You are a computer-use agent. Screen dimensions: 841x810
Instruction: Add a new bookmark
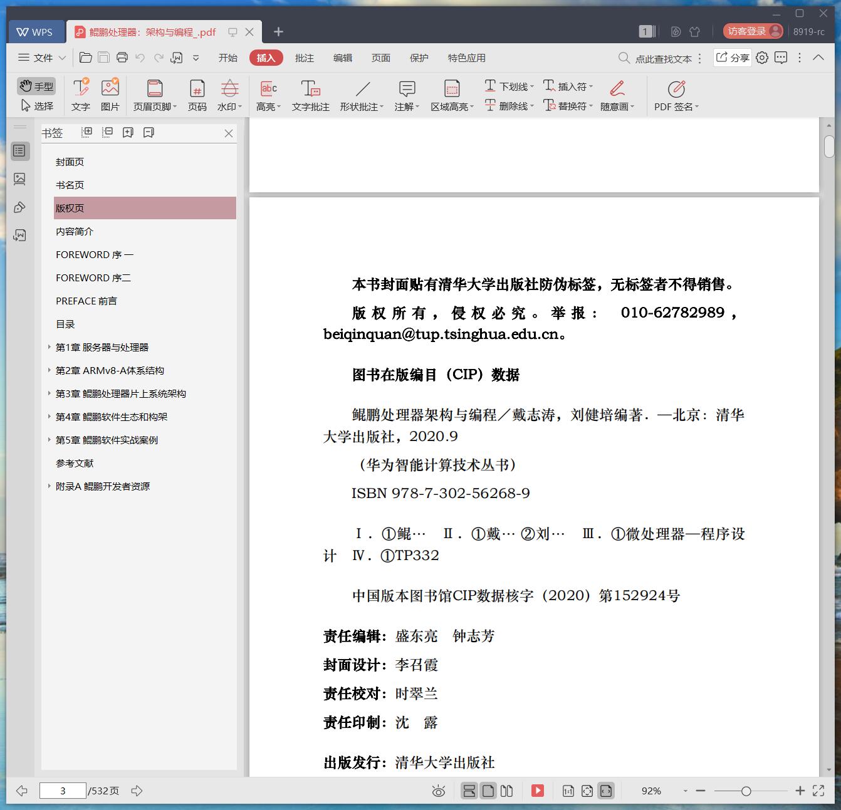[x=128, y=132]
